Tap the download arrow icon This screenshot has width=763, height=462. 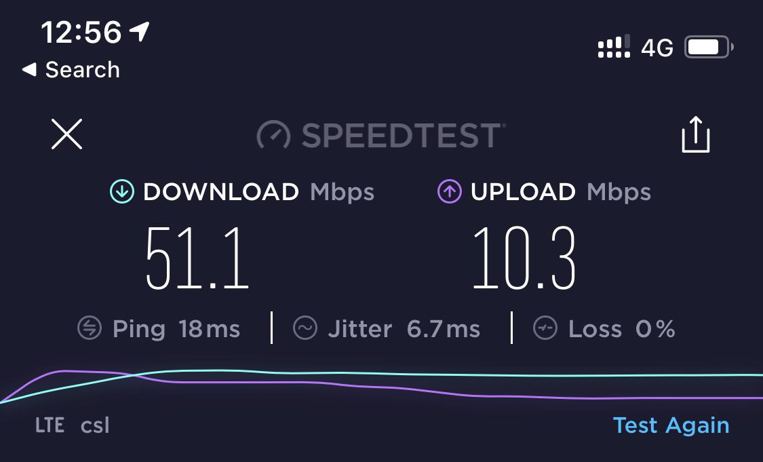pos(121,191)
